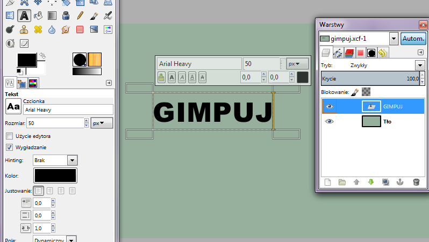Viewport: 429px width, 242px height.
Task: Anchor the floating layer
Action: 399,182
